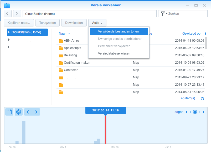This screenshot has width=211, height=152.
Task: Select 'Verwijderde bestanden tonen' menu item
Action: click(119, 31)
